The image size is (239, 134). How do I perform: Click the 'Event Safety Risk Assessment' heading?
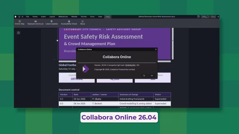[103, 37]
